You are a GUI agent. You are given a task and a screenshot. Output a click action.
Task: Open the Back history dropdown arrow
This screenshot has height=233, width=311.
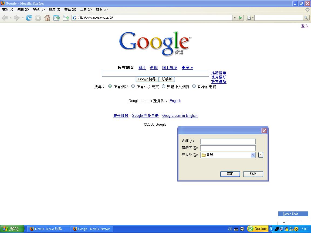point(11,18)
